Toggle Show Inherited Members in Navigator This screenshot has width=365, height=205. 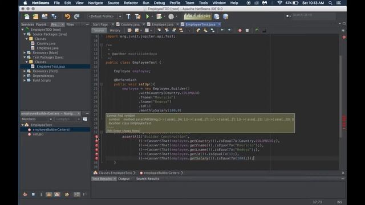pos(25,194)
